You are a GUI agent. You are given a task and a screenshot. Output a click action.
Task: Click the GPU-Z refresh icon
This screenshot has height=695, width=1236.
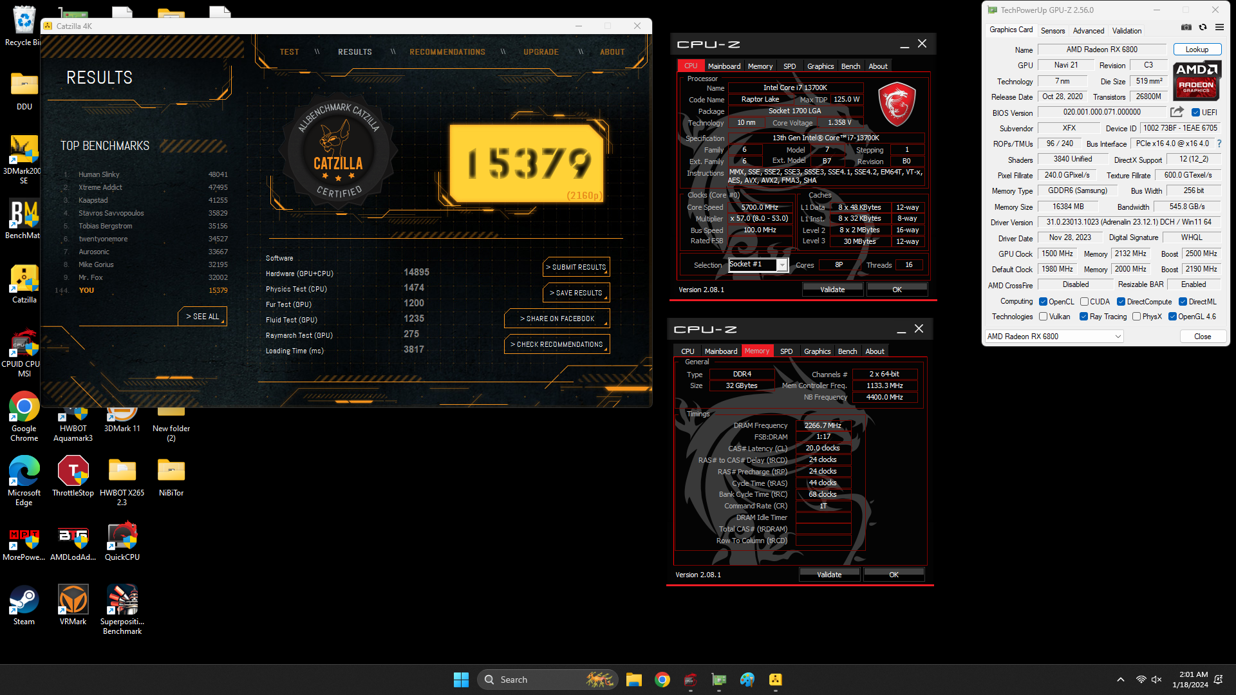[x=1203, y=28]
